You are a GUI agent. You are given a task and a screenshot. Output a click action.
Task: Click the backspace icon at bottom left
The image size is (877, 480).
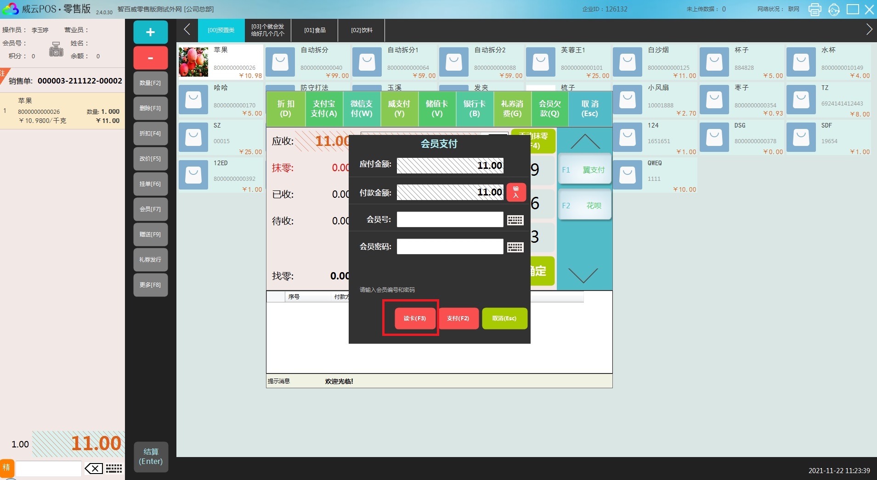94,469
